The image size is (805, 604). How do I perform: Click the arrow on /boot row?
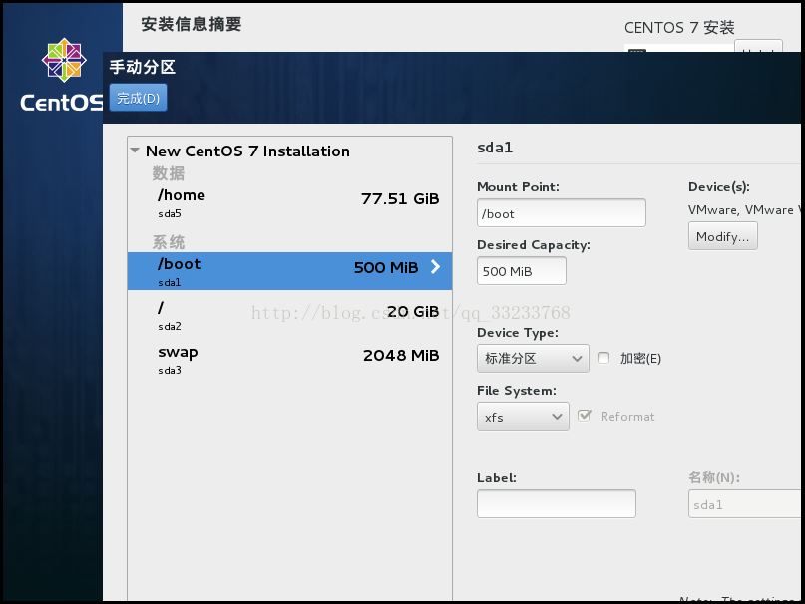(x=435, y=266)
